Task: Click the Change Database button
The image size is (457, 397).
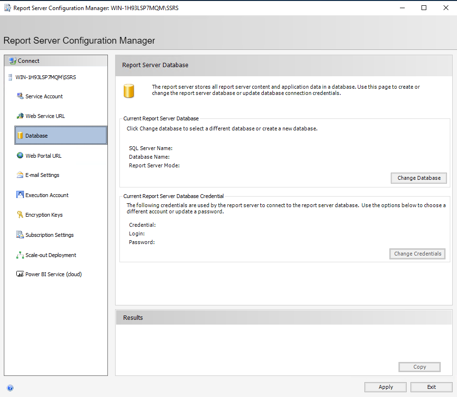Action: pyautogui.click(x=419, y=178)
